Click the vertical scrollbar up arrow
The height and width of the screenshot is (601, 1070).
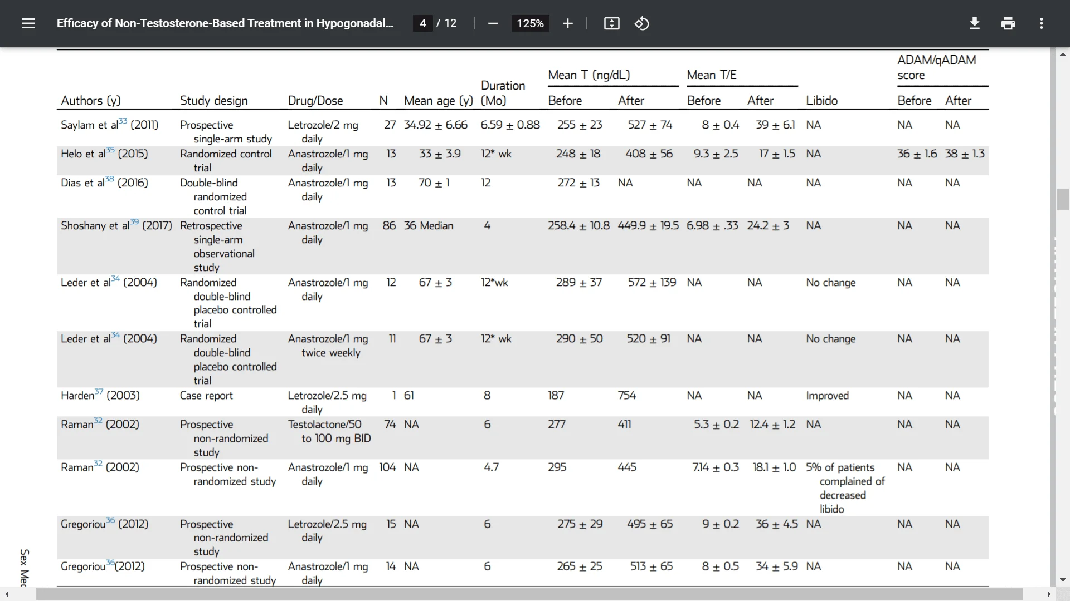pos(1063,54)
